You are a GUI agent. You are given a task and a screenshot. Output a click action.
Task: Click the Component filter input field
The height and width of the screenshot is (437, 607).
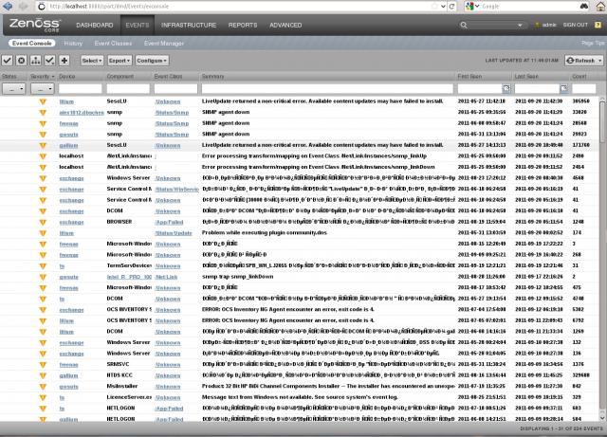pyautogui.click(x=128, y=89)
